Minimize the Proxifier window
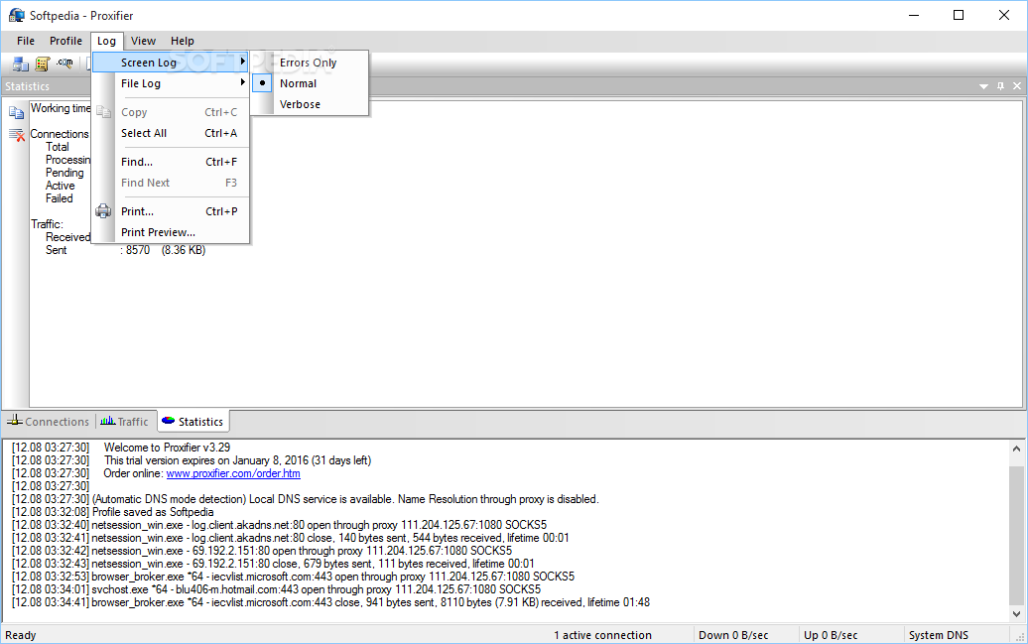Viewport: 1028px width, 644px height. (914, 15)
